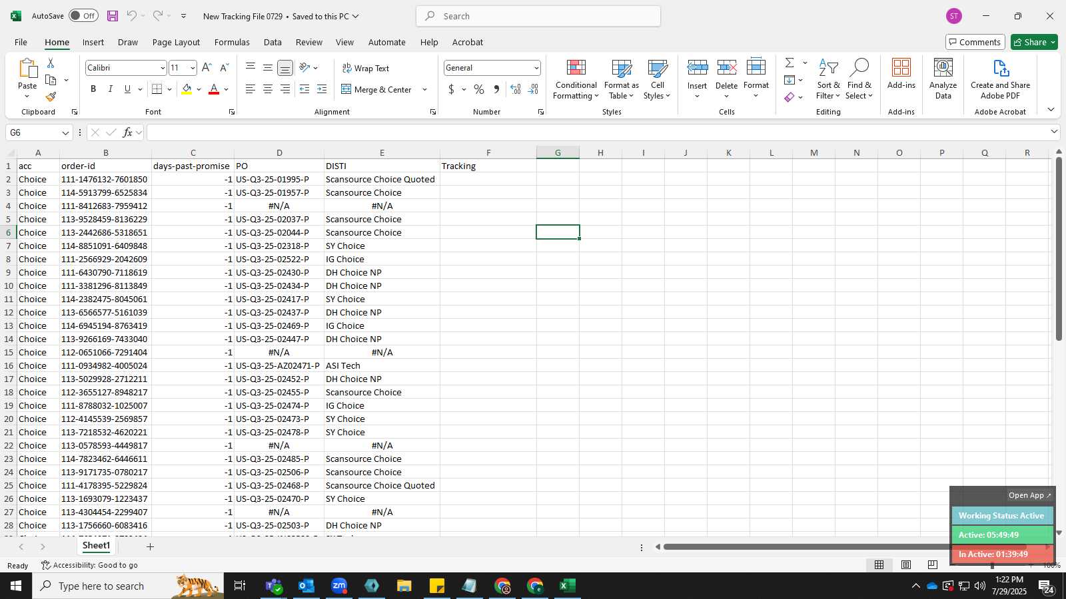Open Zoom app from taskbar
The width and height of the screenshot is (1066, 599).
coord(339,586)
